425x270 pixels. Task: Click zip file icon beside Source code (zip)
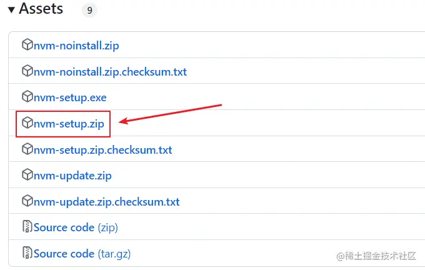pyautogui.click(x=27, y=227)
